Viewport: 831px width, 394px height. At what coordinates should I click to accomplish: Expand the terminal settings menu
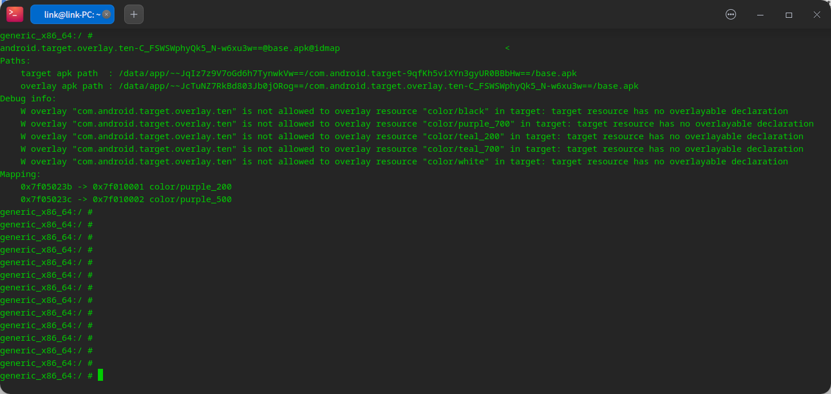pyautogui.click(x=730, y=14)
